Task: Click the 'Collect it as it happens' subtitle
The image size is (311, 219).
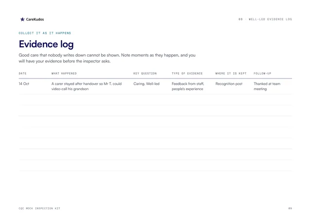Action: point(45,33)
